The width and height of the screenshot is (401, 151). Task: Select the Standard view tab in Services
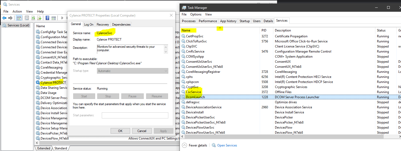pyautogui.click(x=61, y=148)
